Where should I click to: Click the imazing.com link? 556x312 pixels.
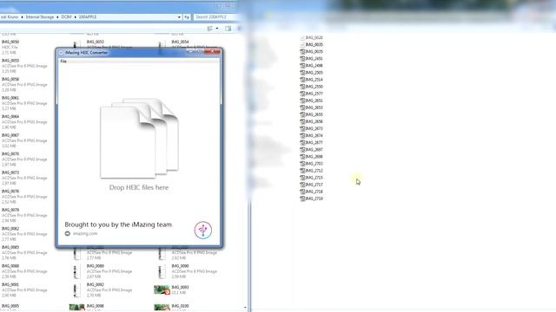coord(85,233)
